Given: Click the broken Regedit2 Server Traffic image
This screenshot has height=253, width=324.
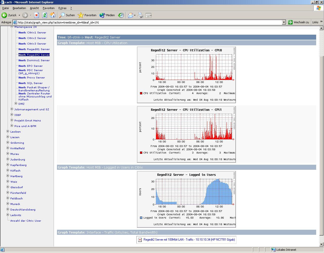Looking at the screenshot, I should coord(186,240).
